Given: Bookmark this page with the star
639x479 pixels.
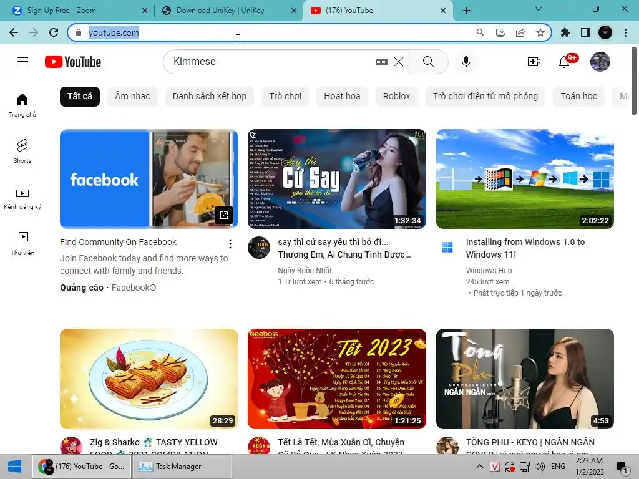Looking at the screenshot, I should click(x=540, y=32).
